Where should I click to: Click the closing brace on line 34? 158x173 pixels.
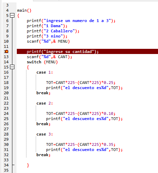[28, 165]
